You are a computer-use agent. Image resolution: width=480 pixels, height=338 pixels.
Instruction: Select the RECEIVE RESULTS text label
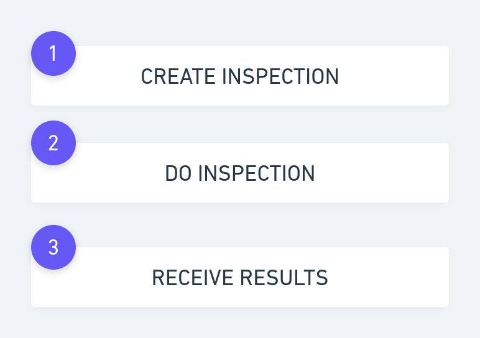pyautogui.click(x=240, y=278)
